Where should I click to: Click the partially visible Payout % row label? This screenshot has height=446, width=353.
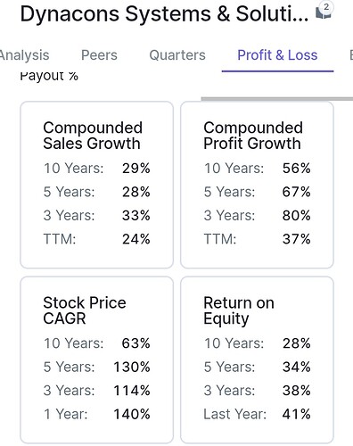tap(49, 76)
